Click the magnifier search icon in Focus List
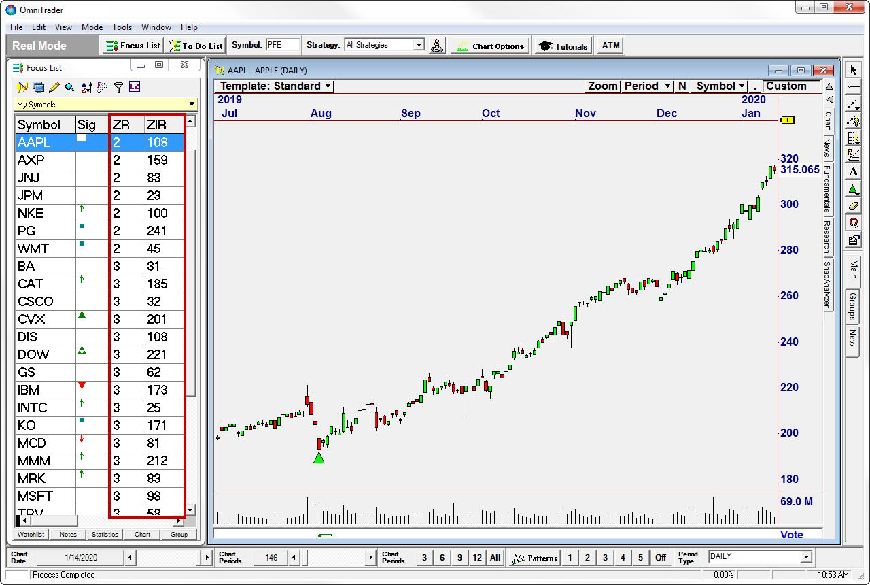Image resolution: width=870 pixels, height=585 pixels. tap(69, 87)
